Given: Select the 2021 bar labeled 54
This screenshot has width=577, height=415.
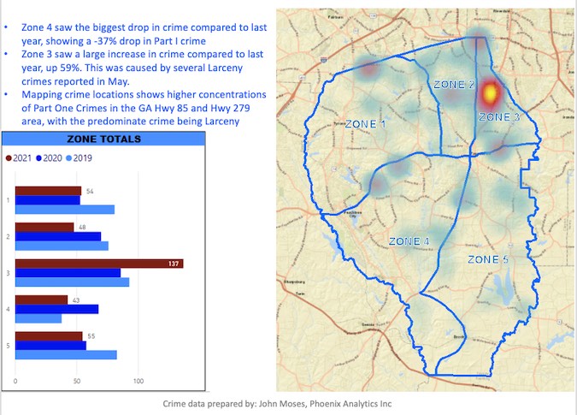Looking at the screenshot, I should pyautogui.click(x=48, y=191).
